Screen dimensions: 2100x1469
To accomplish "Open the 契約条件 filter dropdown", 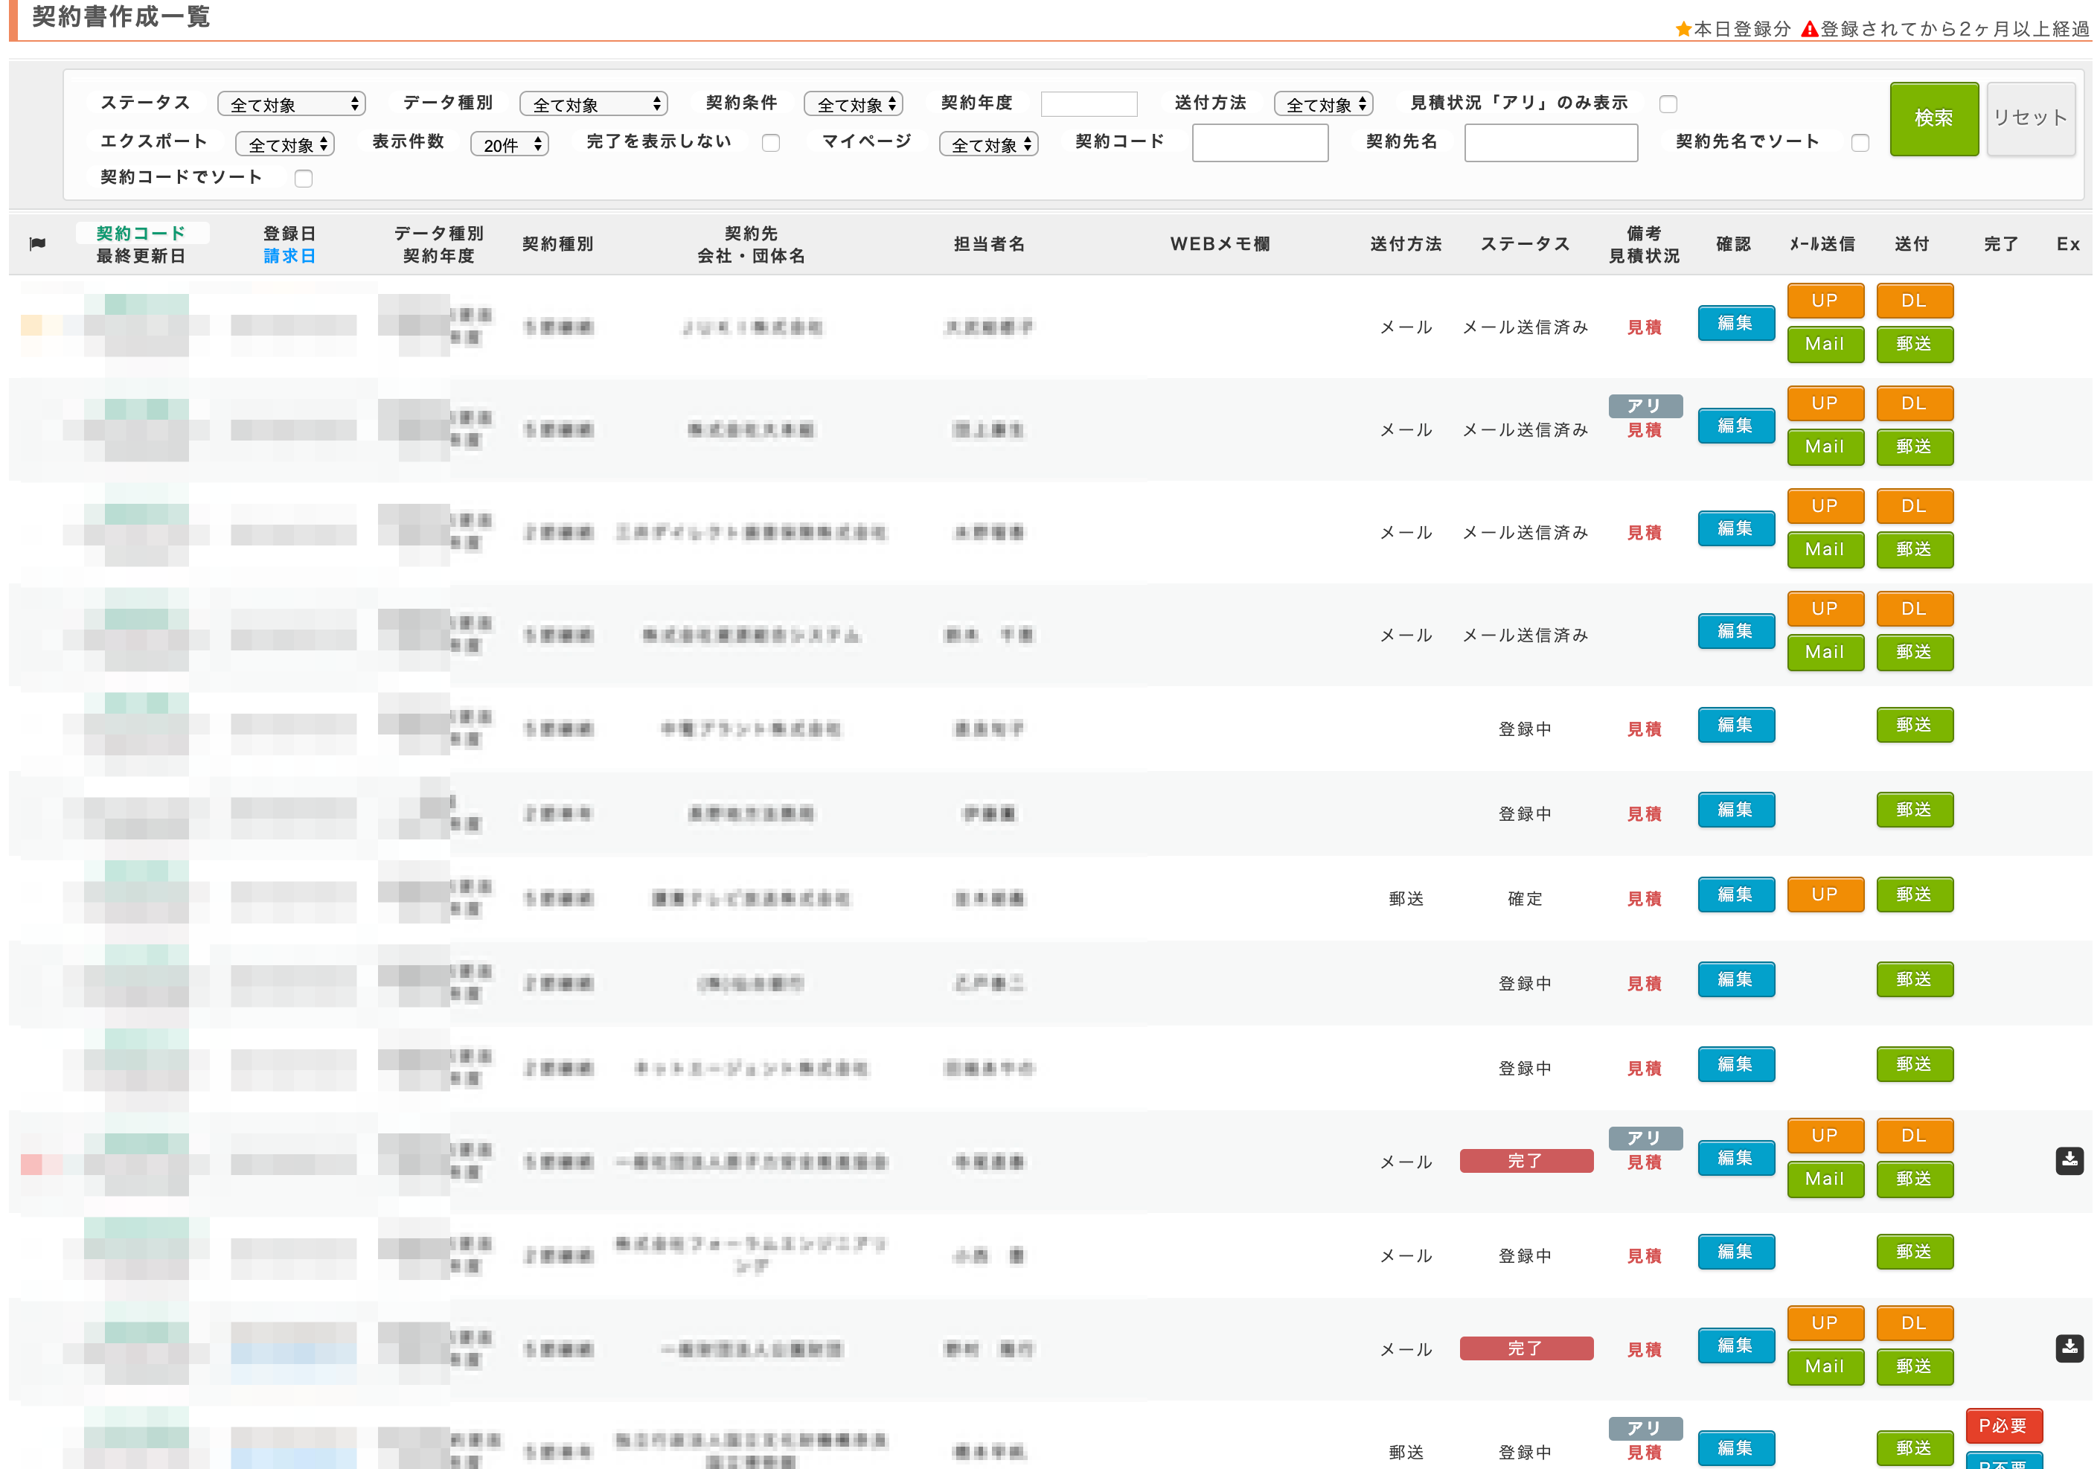I will click(853, 104).
